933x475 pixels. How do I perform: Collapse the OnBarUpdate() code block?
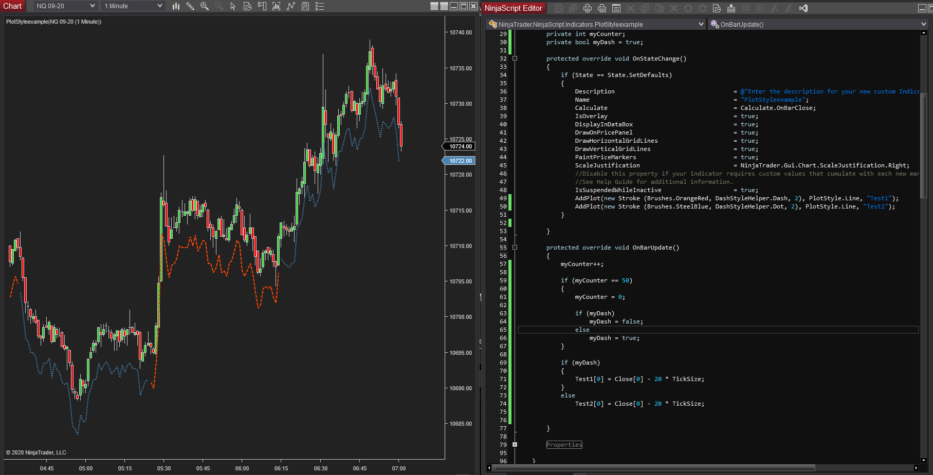tap(515, 248)
